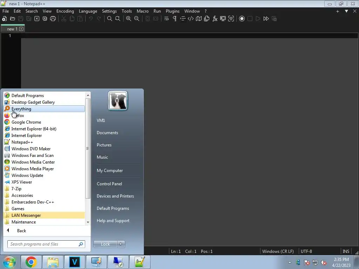
Task: Open the Documents link in the Start menu
Action: 107,133
